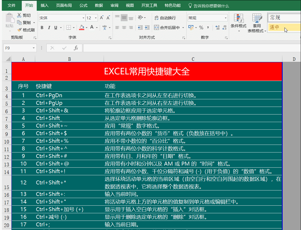
Task: Toggle Underline formatting
Action: [55, 27]
